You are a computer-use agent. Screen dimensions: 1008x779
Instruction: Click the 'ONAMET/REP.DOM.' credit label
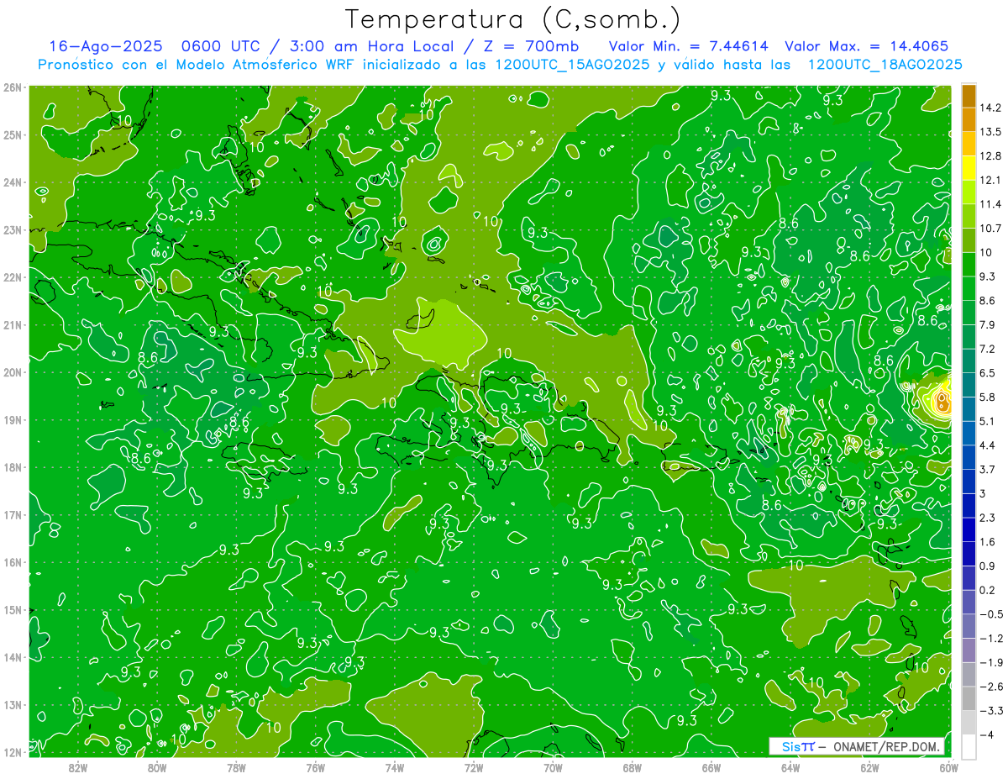pos(887,746)
